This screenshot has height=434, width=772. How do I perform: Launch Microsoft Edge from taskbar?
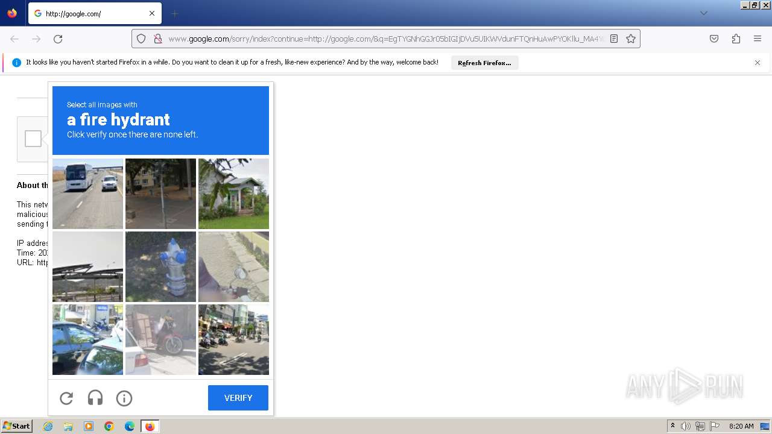[130, 426]
